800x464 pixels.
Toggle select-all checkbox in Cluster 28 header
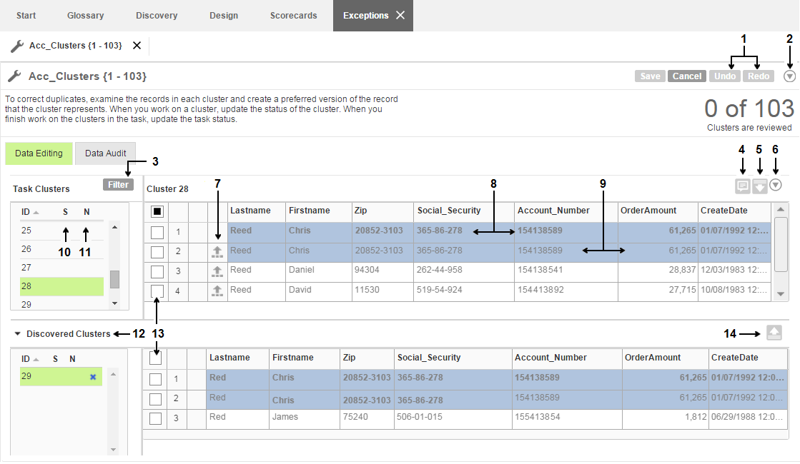[157, 211]
